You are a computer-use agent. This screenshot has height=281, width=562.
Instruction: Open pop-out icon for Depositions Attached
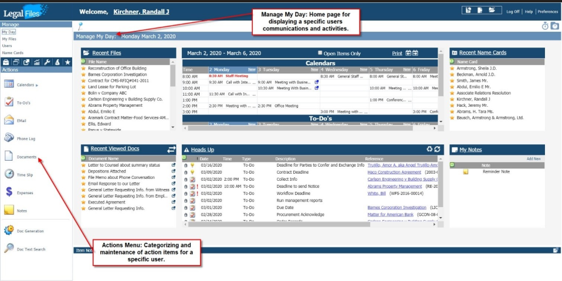tap(174, 171)
